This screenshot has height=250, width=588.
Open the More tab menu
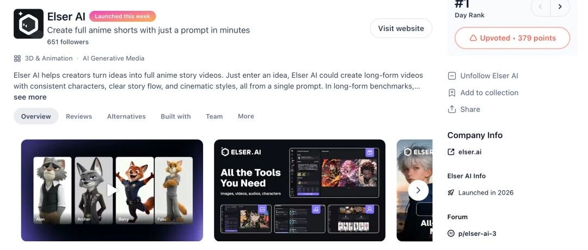pyautogui.click(x=246, y=116)
